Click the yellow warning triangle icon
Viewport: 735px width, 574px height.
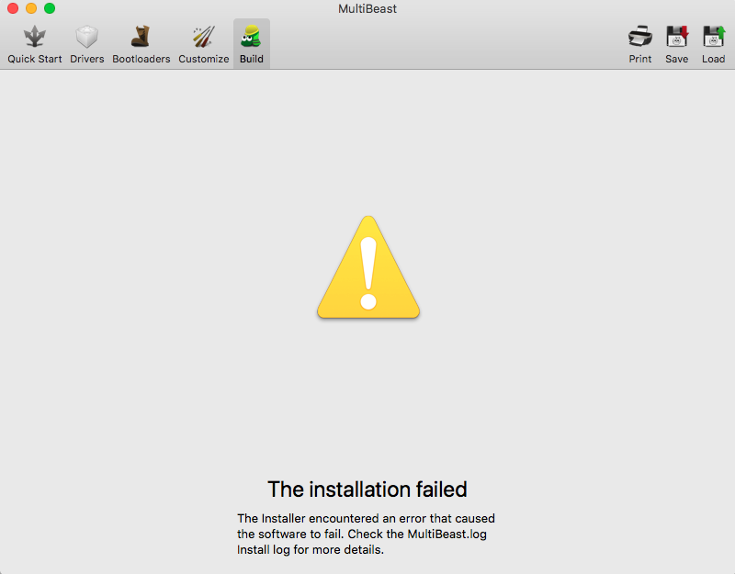(368, 267)
